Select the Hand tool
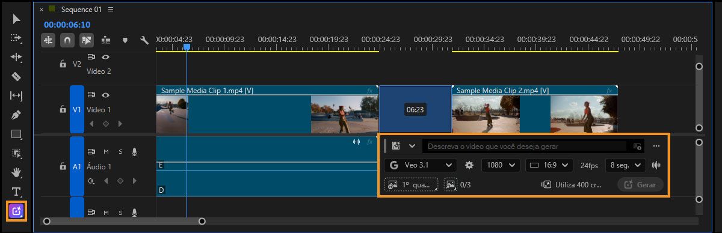This screenshot has width=722, height=233. coord(16,172)
